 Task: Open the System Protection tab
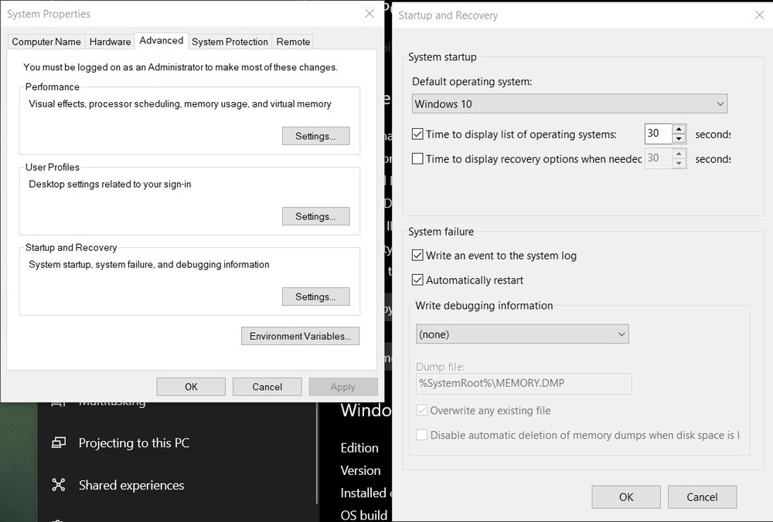(x=230, y=41)
